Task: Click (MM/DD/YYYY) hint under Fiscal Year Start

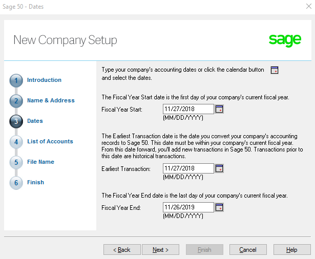Action: pyautogui.click(x=183, y=118)
